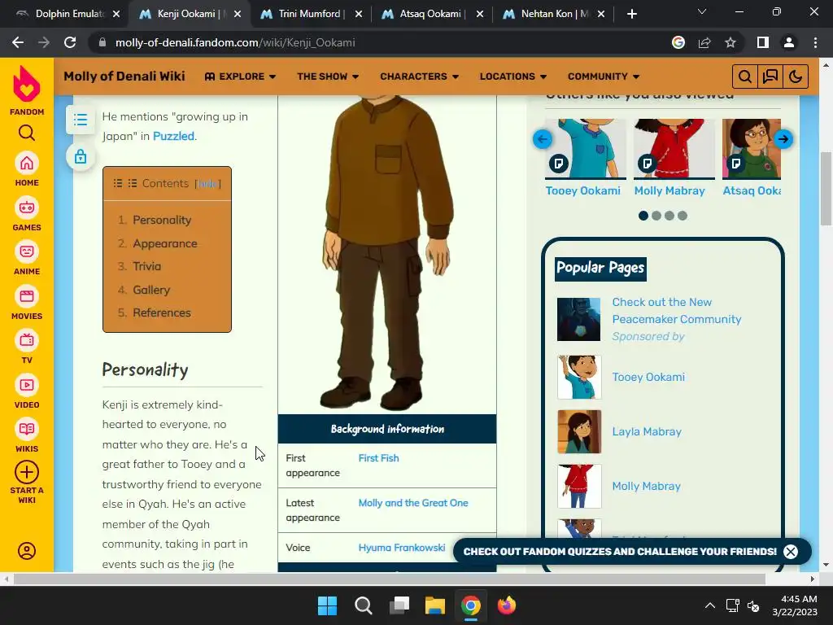Bookmark this page with the star icon
The height and width of the screenshot is (625, 833).
[x=731, y=42]
